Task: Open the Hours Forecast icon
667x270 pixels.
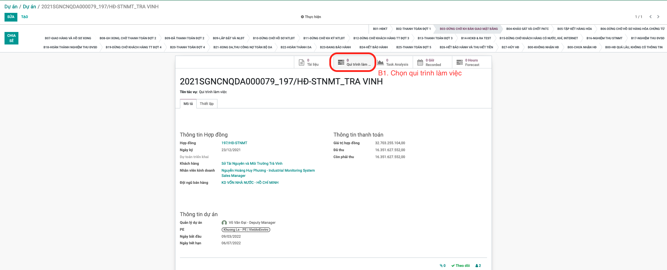Action: point(459,63)
